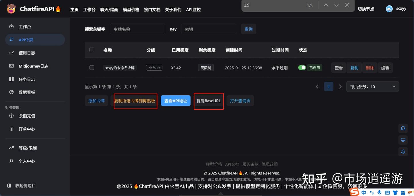
Task: Open the 订单中心 order center icon
Action: pyautogui.click(x=11, y=129)
